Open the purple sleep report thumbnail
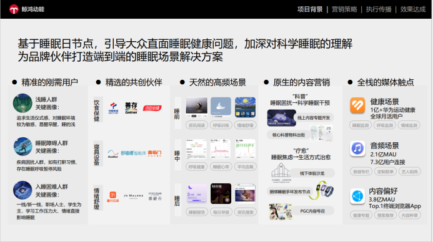433x242 pixels. click(197, 193)
